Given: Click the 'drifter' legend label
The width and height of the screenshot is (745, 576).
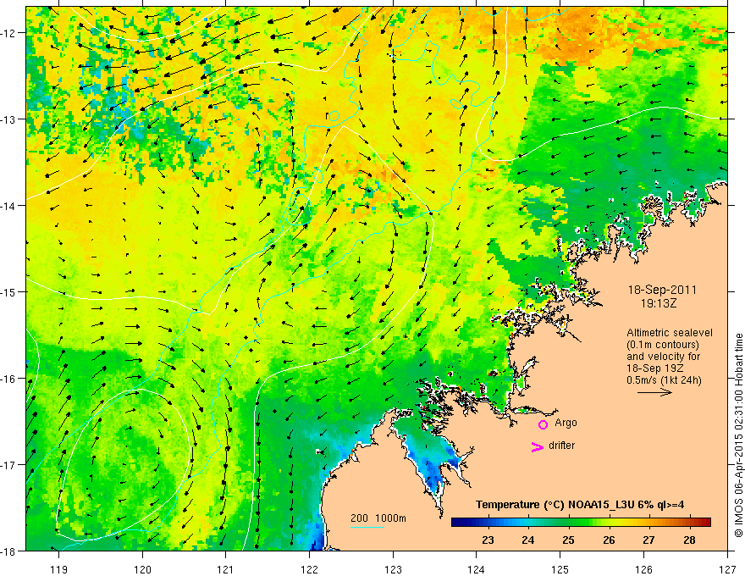Looking at the screenshot, I should click(x=561, y=446).
